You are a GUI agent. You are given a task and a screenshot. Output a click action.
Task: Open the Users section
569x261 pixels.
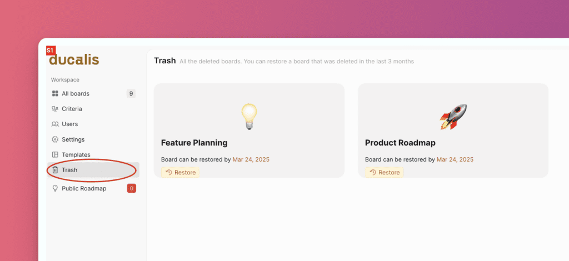click(x=70, y=124)
